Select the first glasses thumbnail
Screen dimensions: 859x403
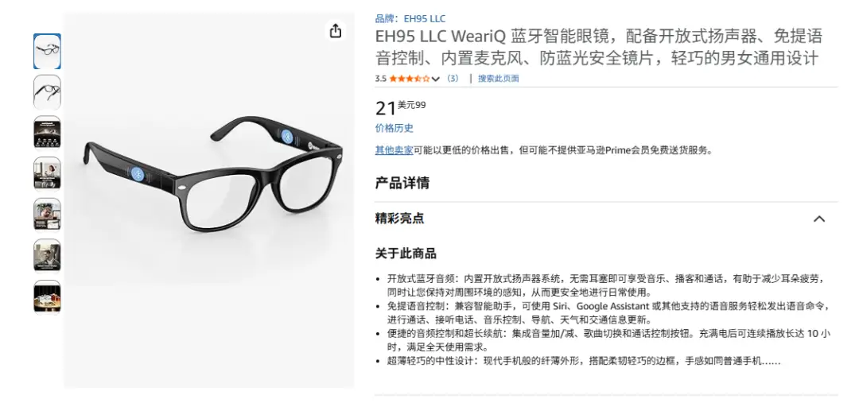(47, 52)
